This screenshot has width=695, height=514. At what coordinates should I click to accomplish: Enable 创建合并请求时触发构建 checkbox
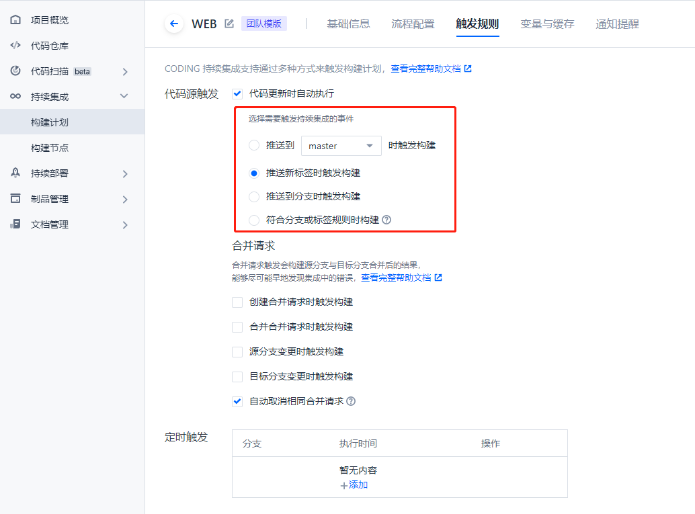(x=237, y=302)
